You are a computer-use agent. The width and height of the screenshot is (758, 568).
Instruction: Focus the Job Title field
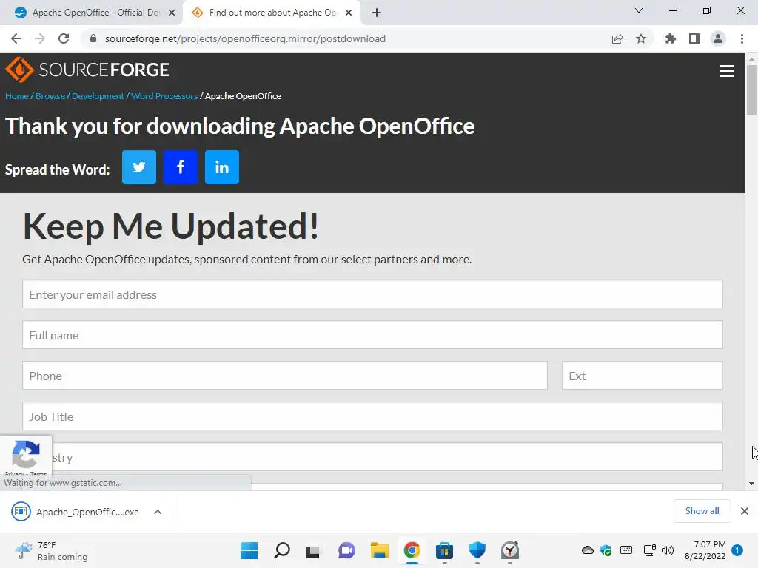[x=373, y=416]
